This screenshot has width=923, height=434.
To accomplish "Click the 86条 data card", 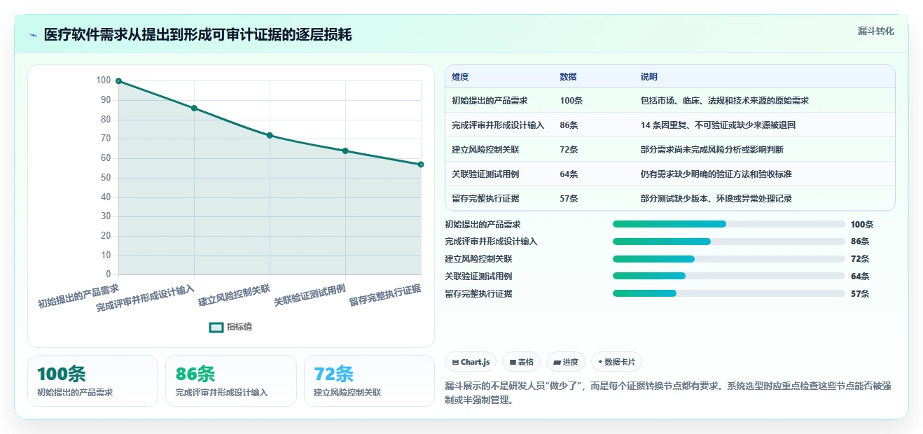I will pyautogui.click(x=231, y=381).
